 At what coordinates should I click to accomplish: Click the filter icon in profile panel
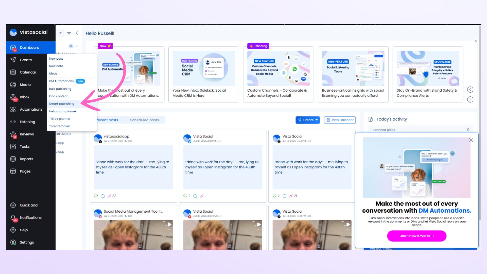click(x=69, y=33)
